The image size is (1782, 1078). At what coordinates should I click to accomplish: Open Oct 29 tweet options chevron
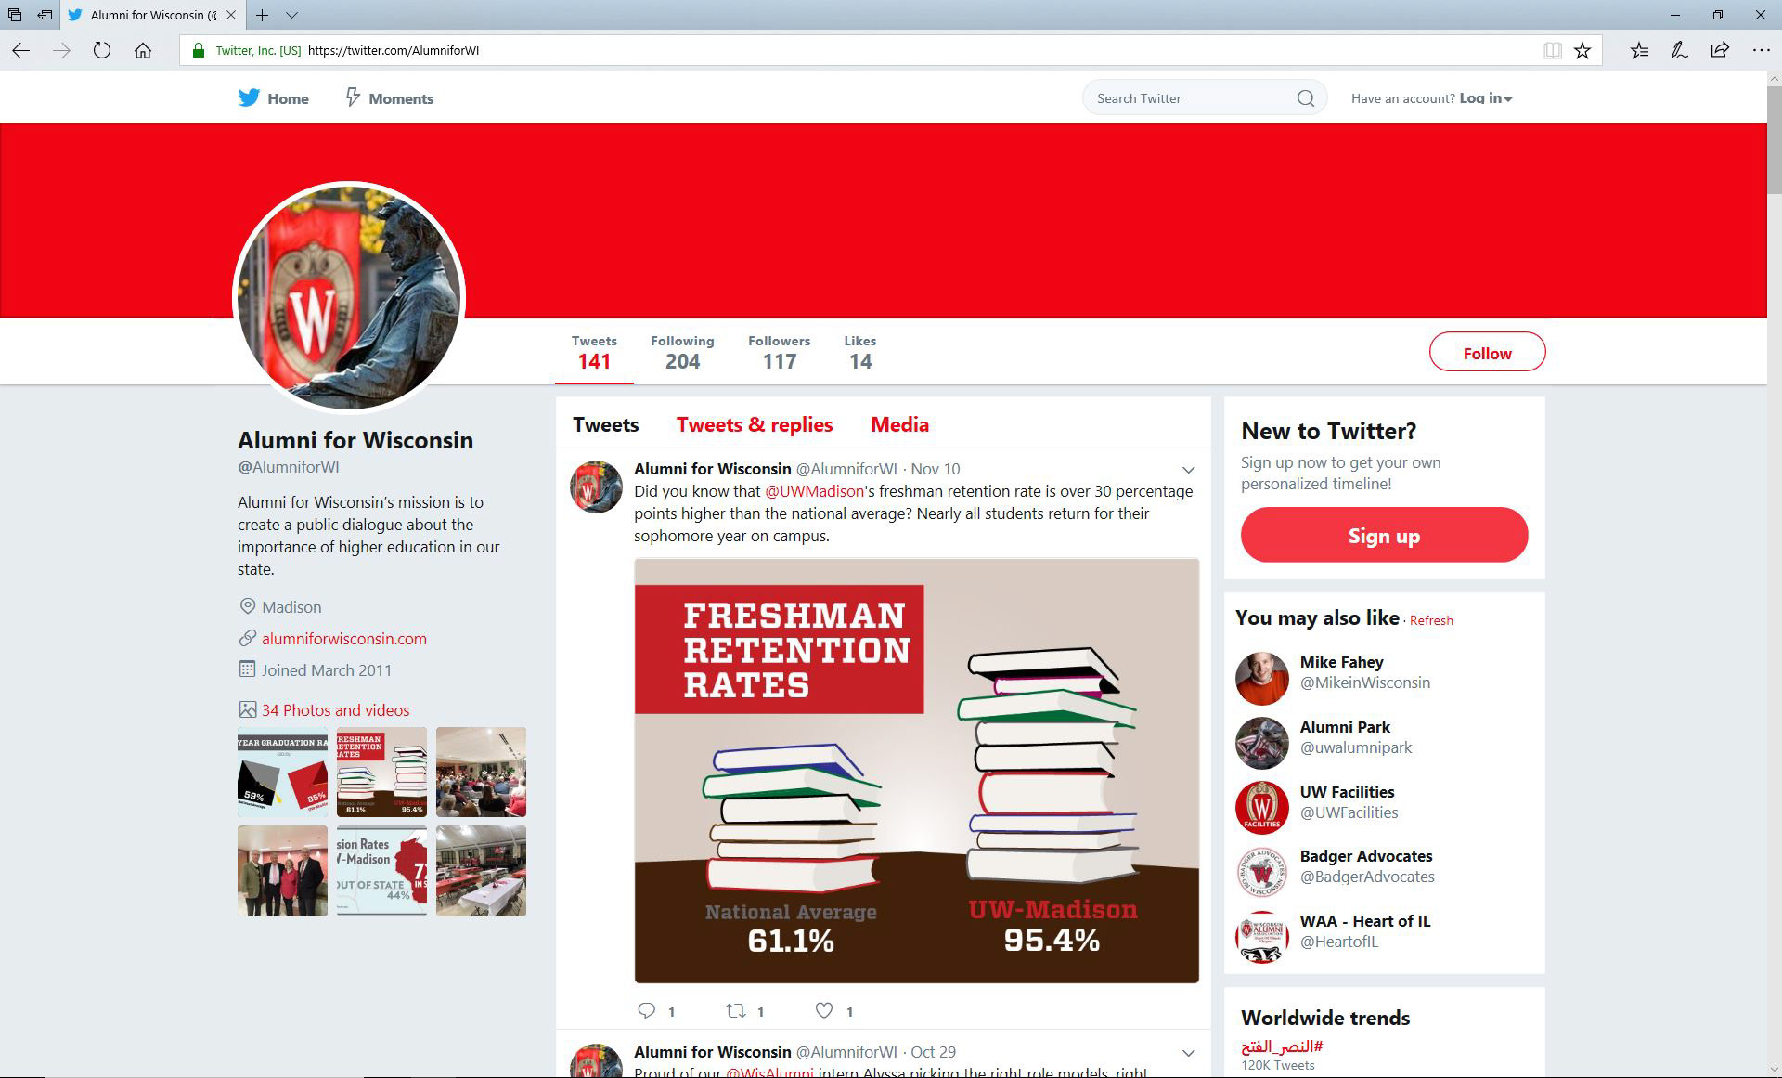pos(1188,1053)
